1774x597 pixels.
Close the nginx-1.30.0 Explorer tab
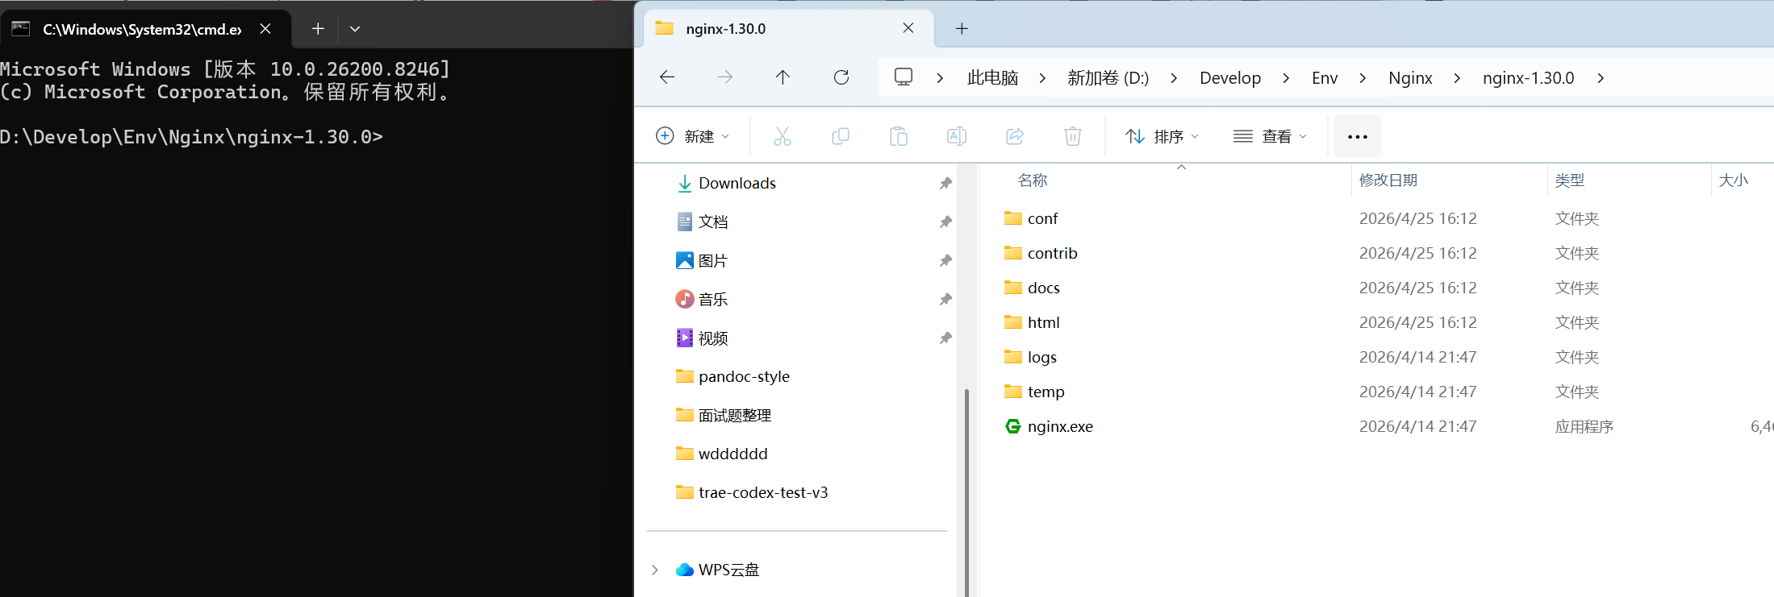pyautogui.click(x=908, y=28)
